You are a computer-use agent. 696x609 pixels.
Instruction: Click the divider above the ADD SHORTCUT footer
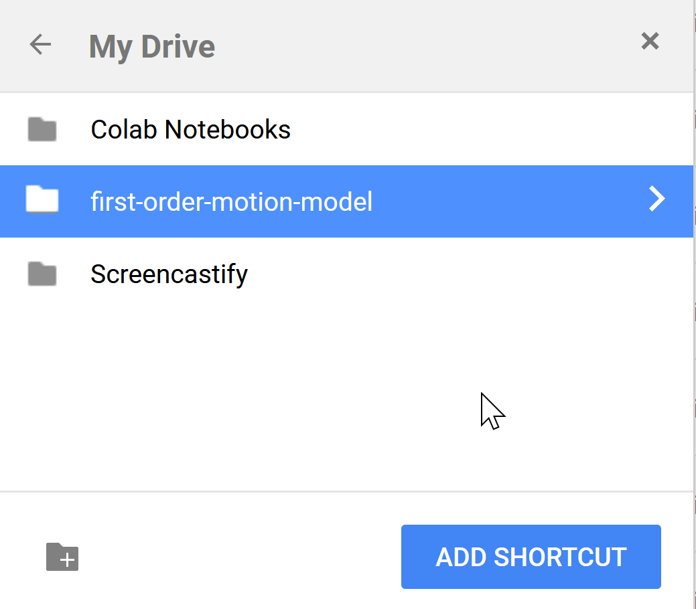pyautogui.click(x=347, y=491)
